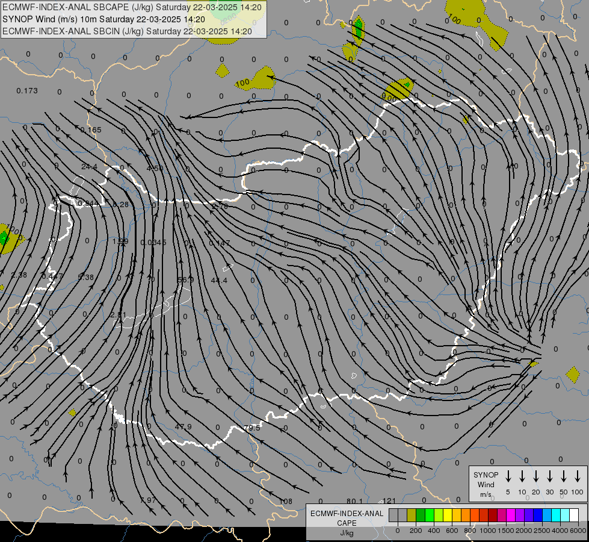Image resolution: width=589 pixels, height=542 pixels.
Task: Click the value 0.165 on the map
Action: pyautogui.click(x=91, y=129)
